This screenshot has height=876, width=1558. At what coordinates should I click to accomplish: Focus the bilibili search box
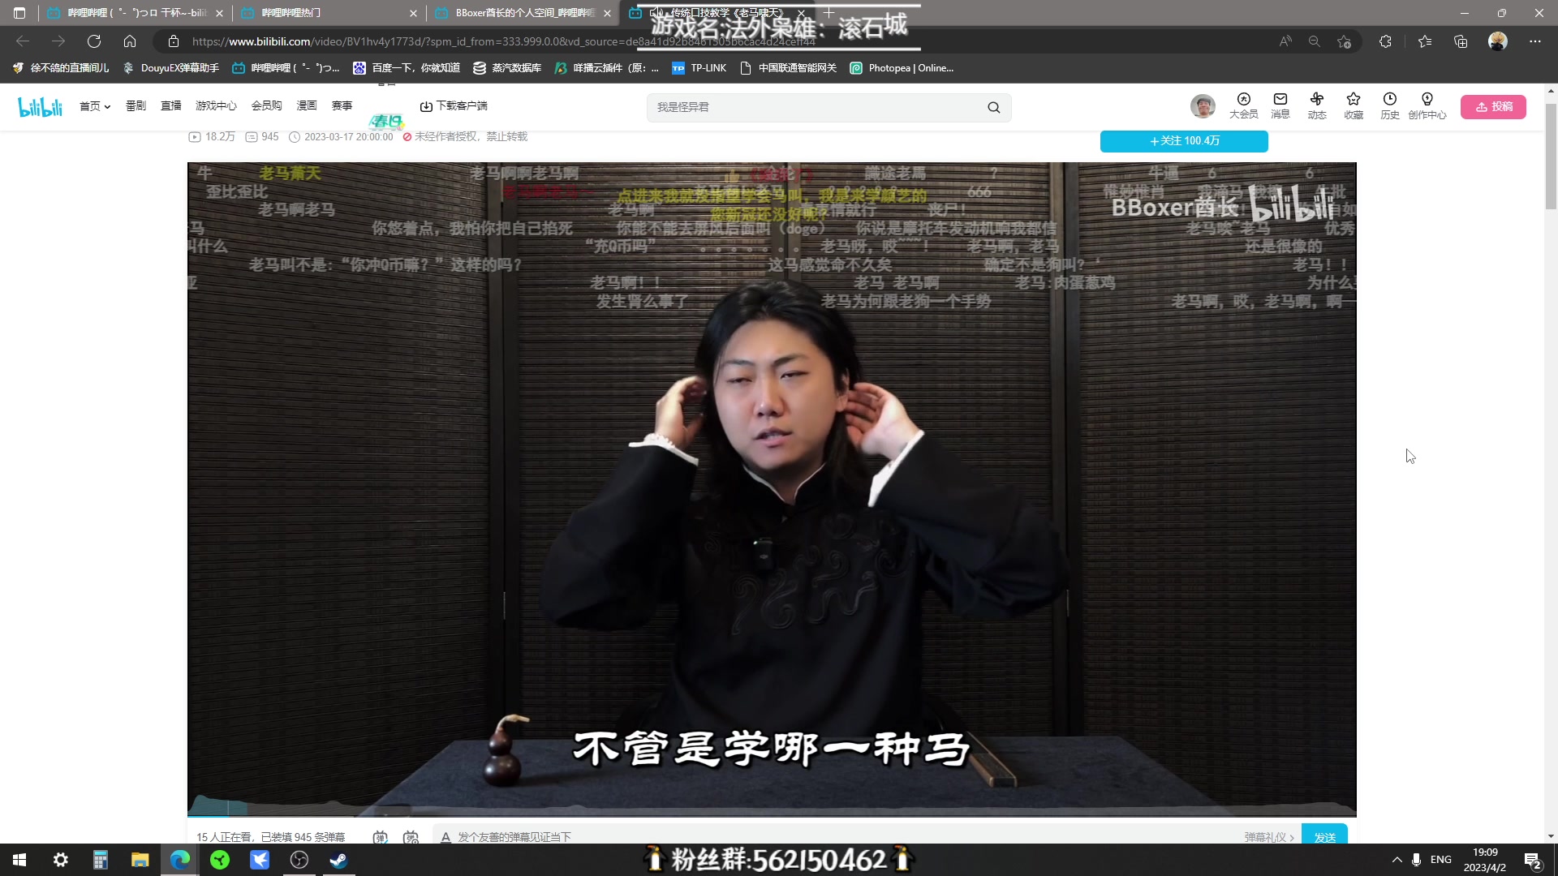point(816,107)
